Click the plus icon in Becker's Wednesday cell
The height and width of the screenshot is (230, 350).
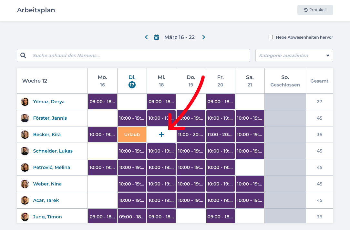click(x=161, y=135)
